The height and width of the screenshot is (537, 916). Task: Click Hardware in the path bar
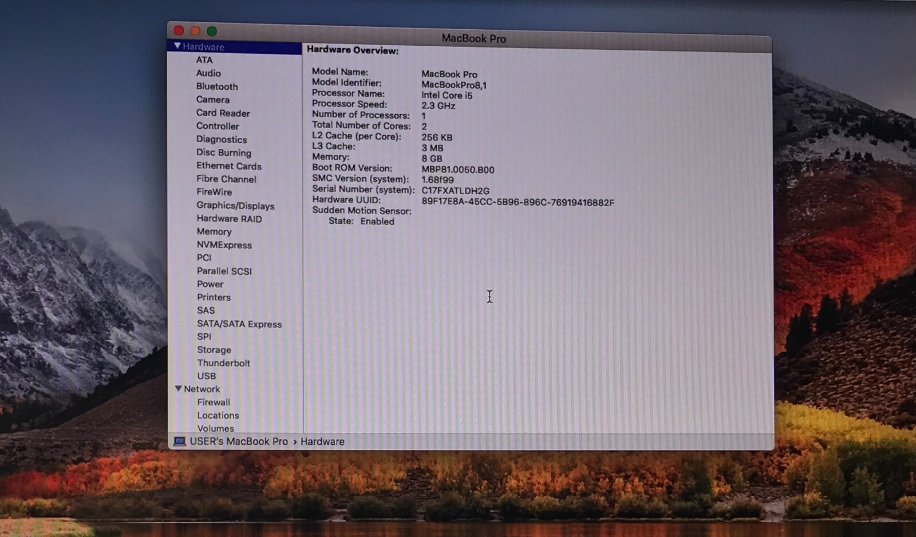322,441
